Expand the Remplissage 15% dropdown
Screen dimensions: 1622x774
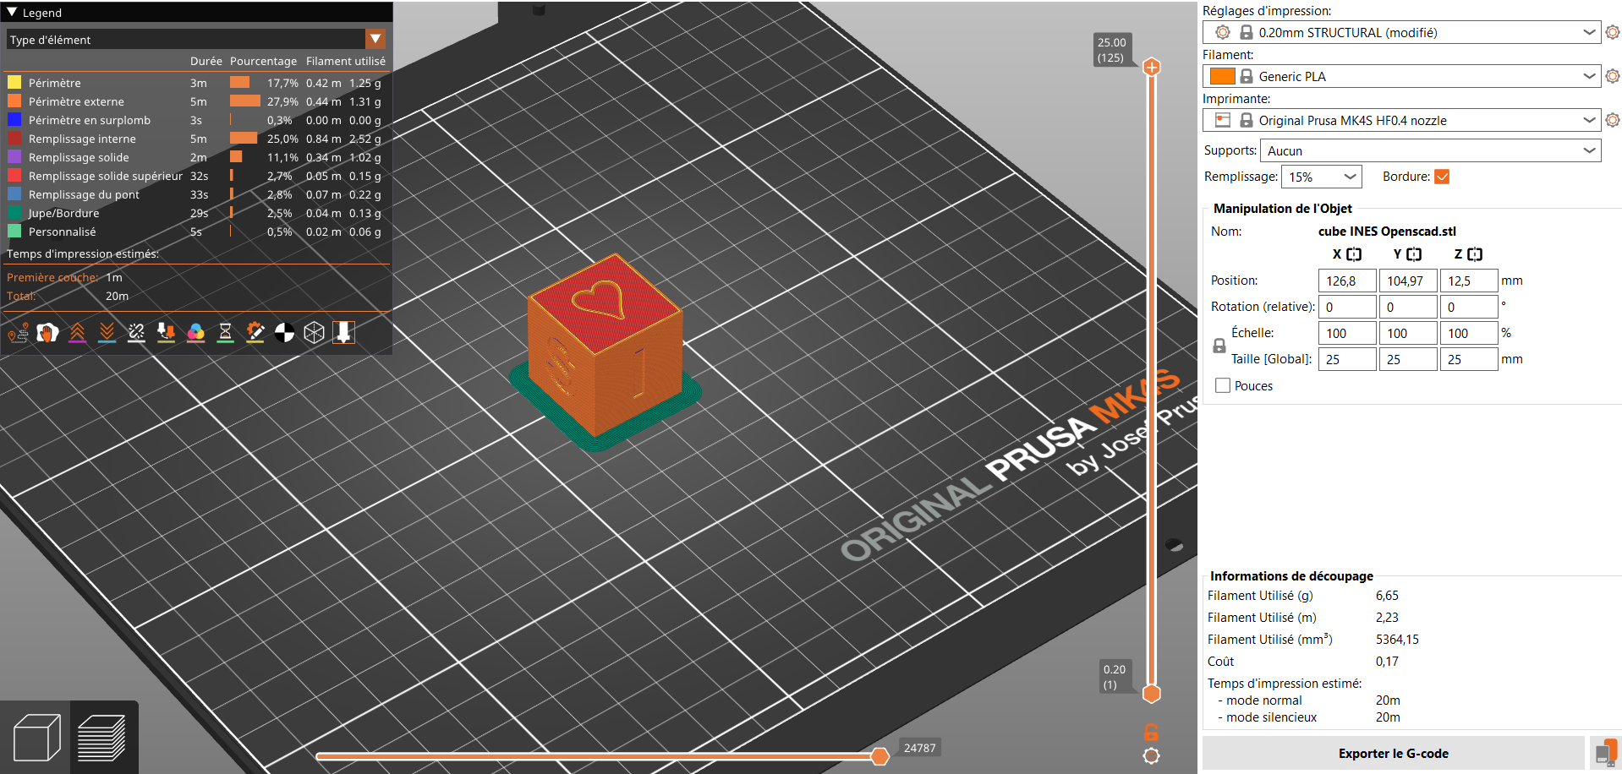(x=1322, y=177)
